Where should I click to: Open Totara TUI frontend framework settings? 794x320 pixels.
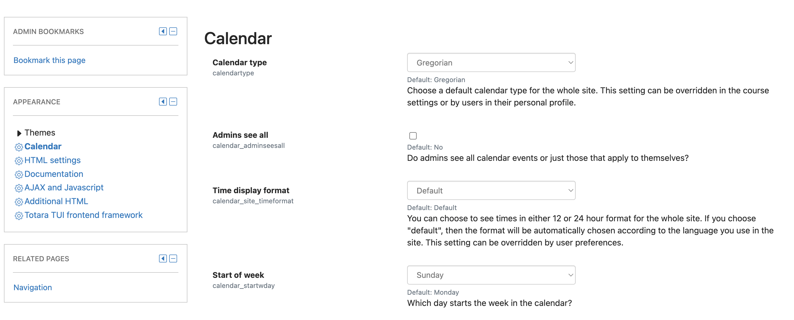[x=83, y=215]
